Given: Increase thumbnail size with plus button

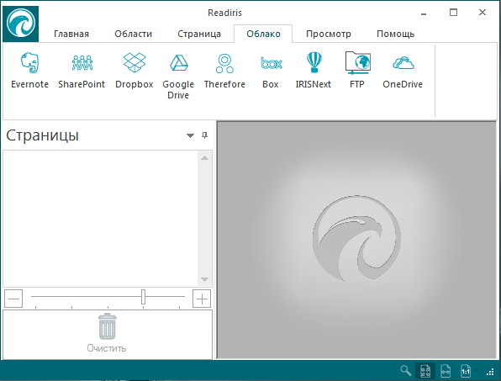Looking at the screenshot, I should [202, 299].
